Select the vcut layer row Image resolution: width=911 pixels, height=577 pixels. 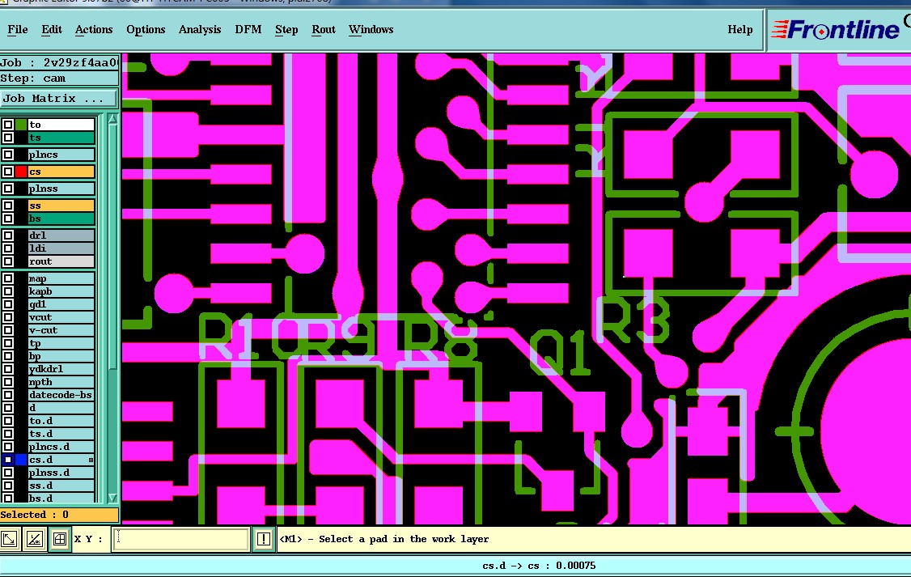pos(61,317)
